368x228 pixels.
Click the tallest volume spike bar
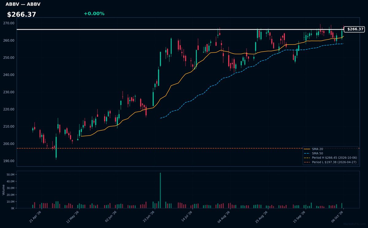160,191
